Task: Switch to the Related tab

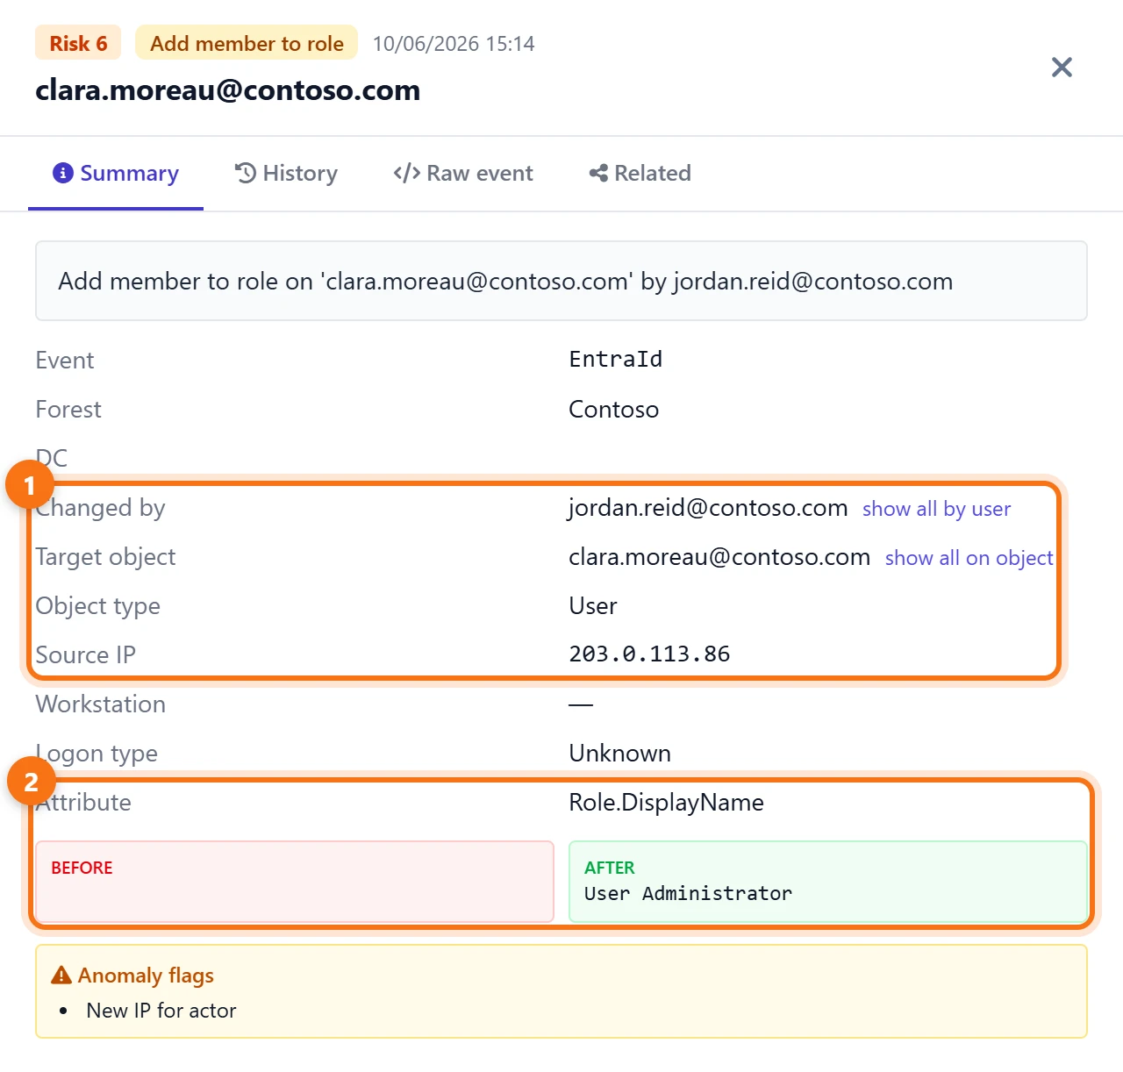Action: 640,174
